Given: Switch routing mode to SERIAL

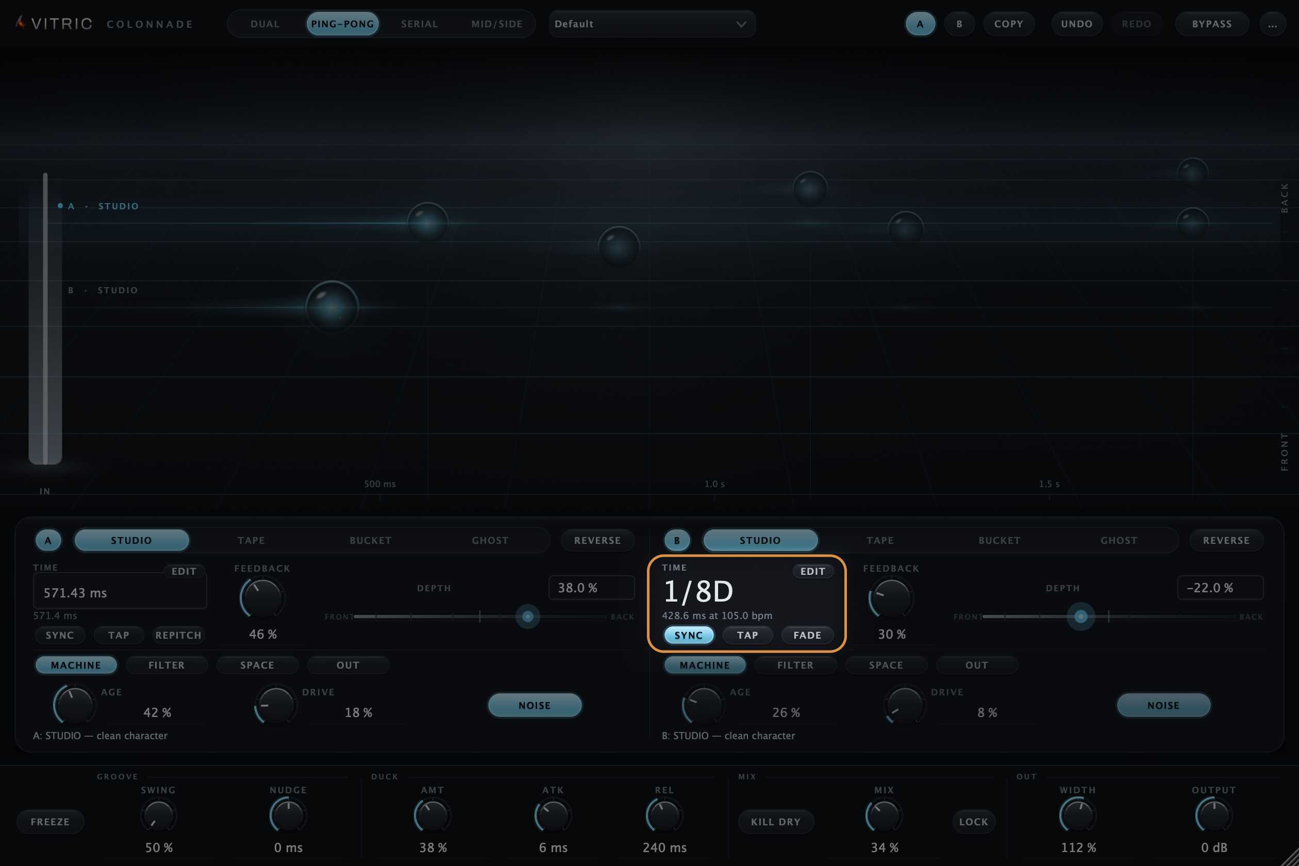Looking at the screenshot, I should pyautogui.click(x=419, y=24).
